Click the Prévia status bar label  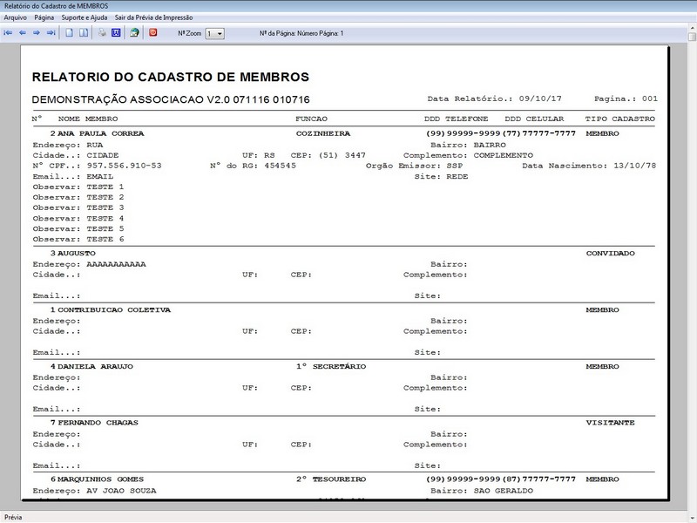point(13,517)
